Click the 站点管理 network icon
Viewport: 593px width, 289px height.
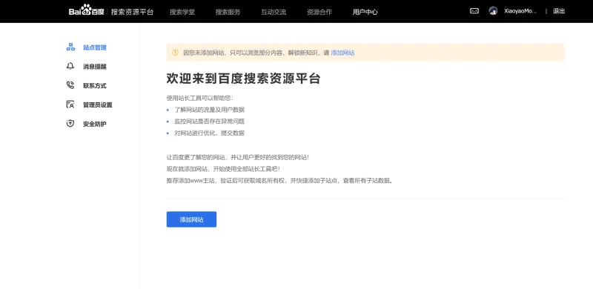70,47
